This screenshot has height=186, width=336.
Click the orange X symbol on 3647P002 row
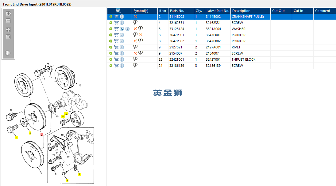pyautogui.click(x=135, y=41)
